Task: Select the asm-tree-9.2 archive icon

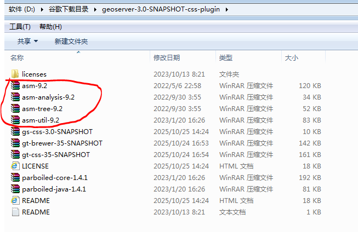Action: click(15, 108)
